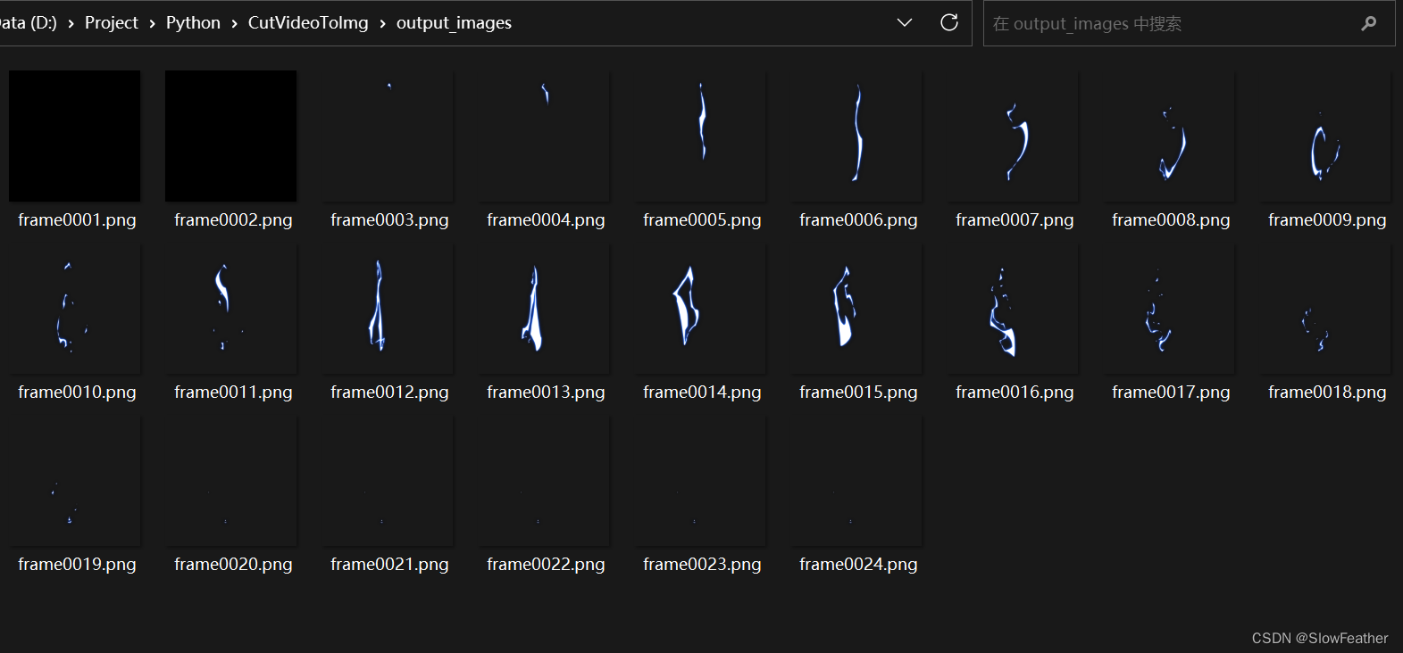Click the file name frame0001.png
This screenshot has height=653, width=1403.
pos(77,220)
